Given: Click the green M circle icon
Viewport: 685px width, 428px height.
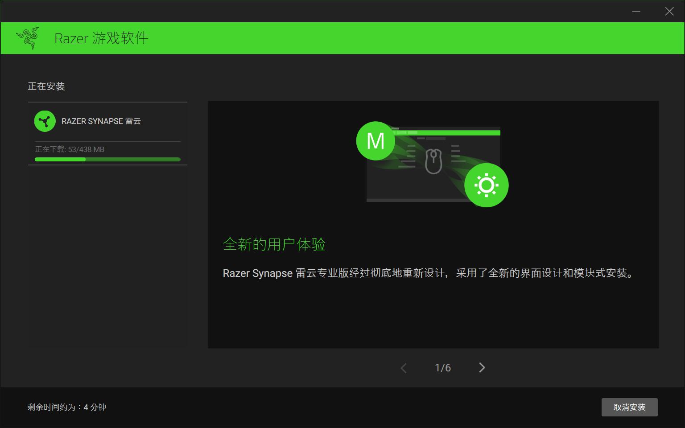Looking at the screenshot, I should [376, 141].
